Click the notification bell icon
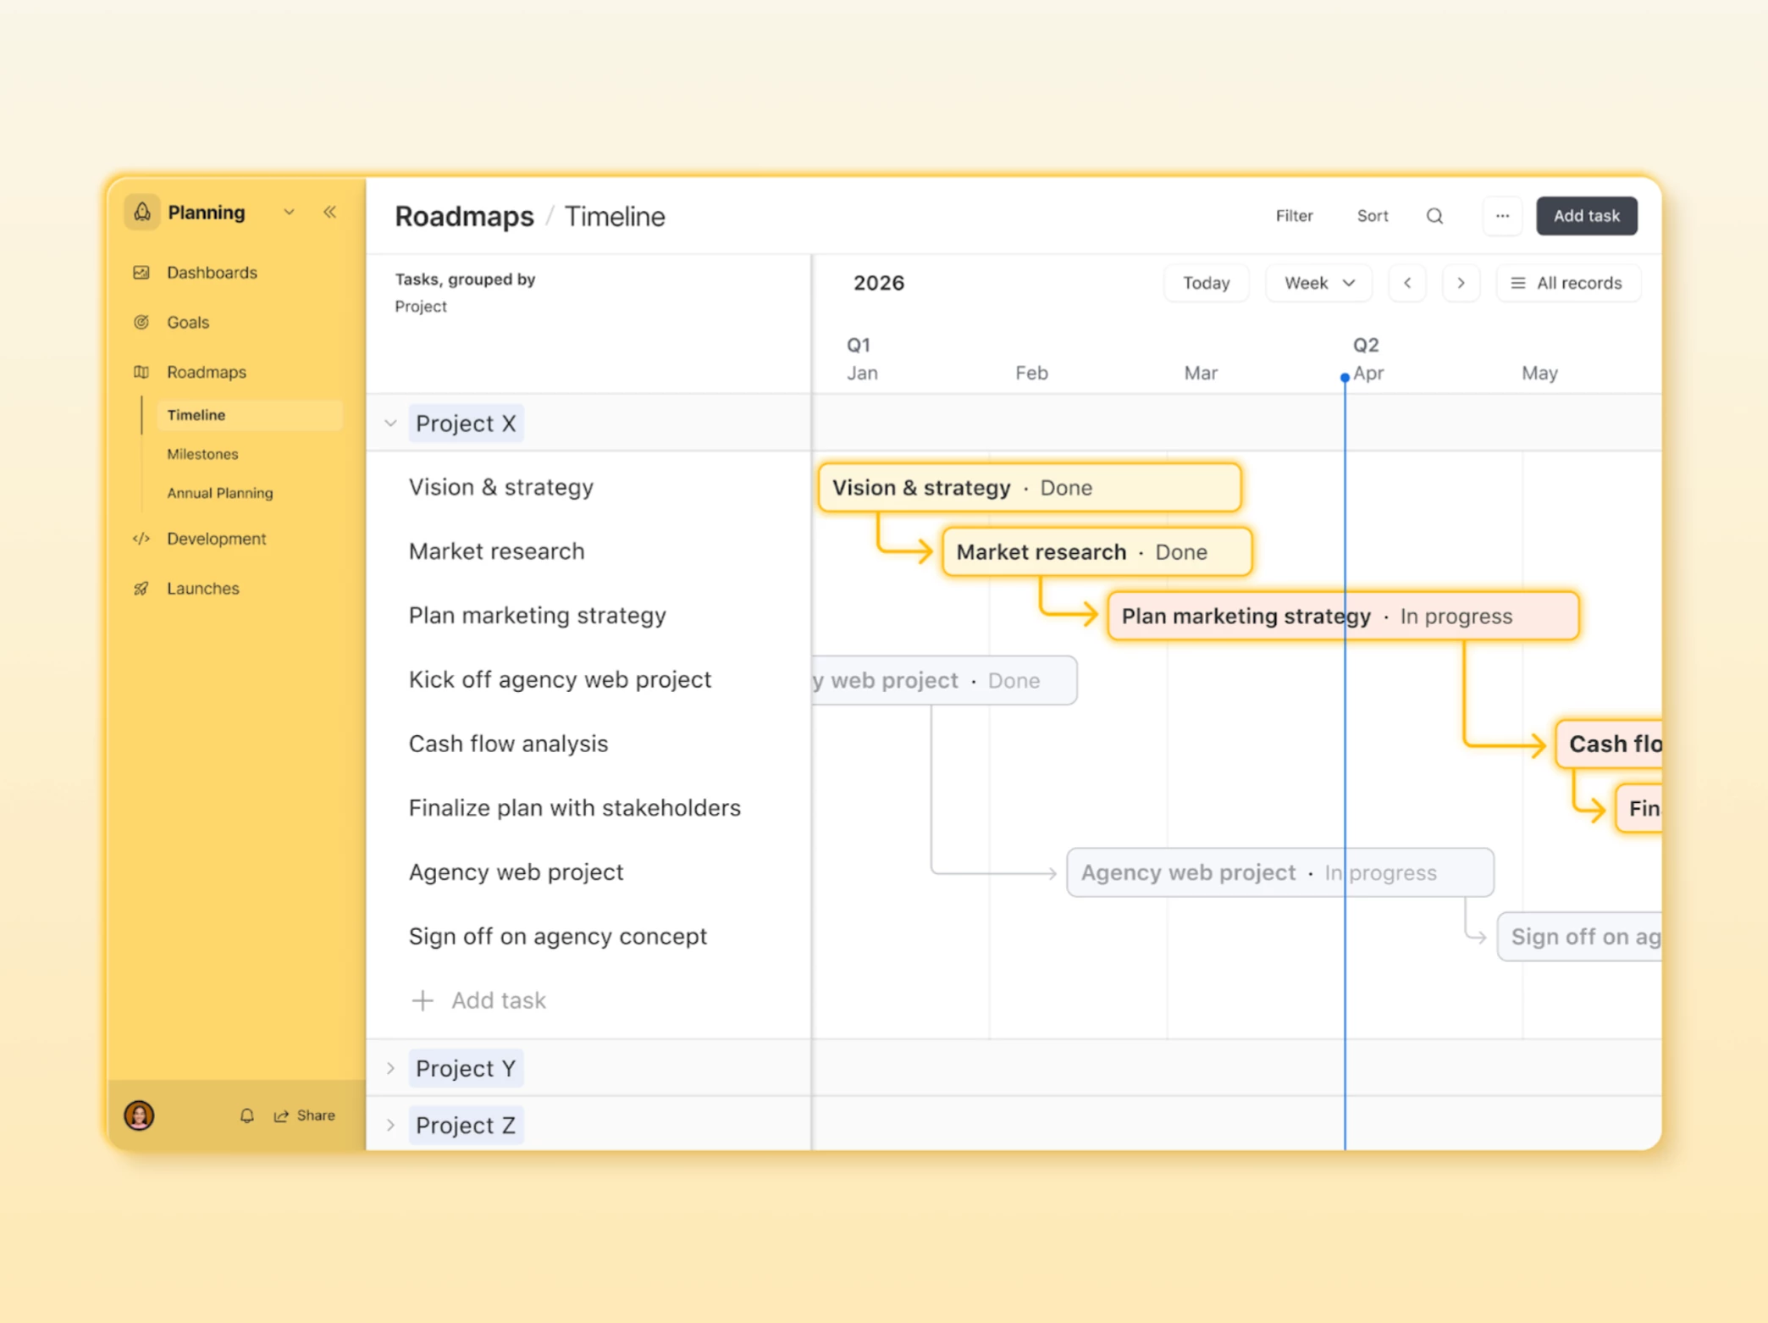Image resolution: width=1768 pixels, height=1323 pixels. click(x=246, y=1115)
